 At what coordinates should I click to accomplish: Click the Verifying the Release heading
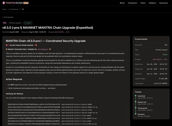coord(14,94)
